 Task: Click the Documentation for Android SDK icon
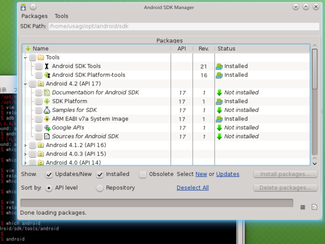(47, 93)
